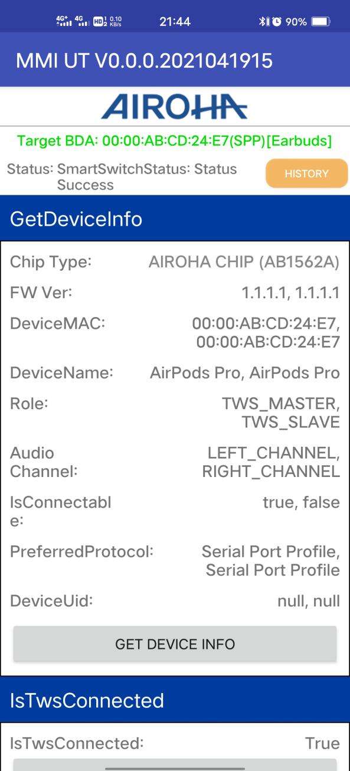The height and width of the screenshot is (771, 350).
Task: Click the AIROHA logo
Action: [x=175, y=107]
